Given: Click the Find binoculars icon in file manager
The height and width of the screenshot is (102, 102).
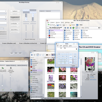Looking at the screenshot, I should [47, 55].
